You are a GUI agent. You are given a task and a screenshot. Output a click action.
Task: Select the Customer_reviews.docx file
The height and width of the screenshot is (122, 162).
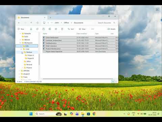(x=80, y=40)
